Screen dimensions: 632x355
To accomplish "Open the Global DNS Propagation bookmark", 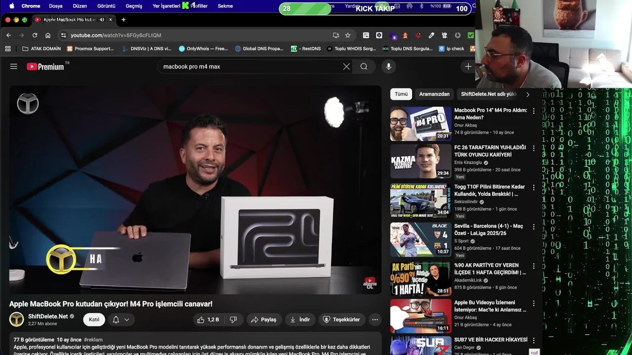I will click(x=259, y=49).
